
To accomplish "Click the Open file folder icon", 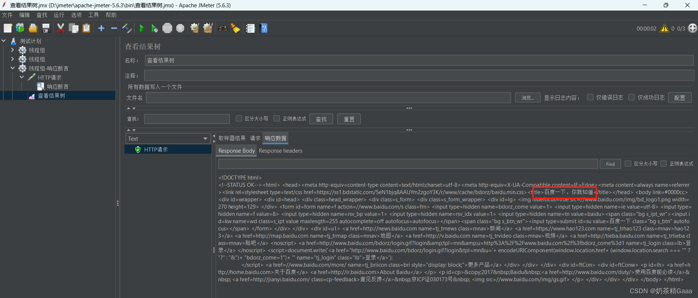I will (x=33, y=28).
